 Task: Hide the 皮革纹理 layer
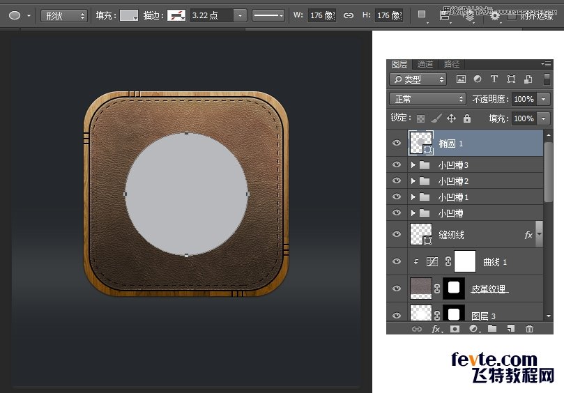point(397,288)
